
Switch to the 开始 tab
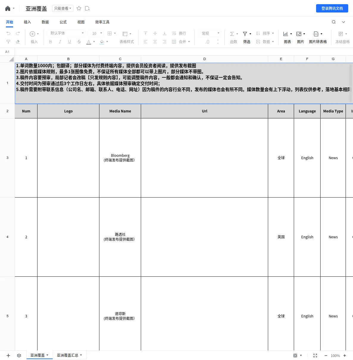(x=10, y=22)
